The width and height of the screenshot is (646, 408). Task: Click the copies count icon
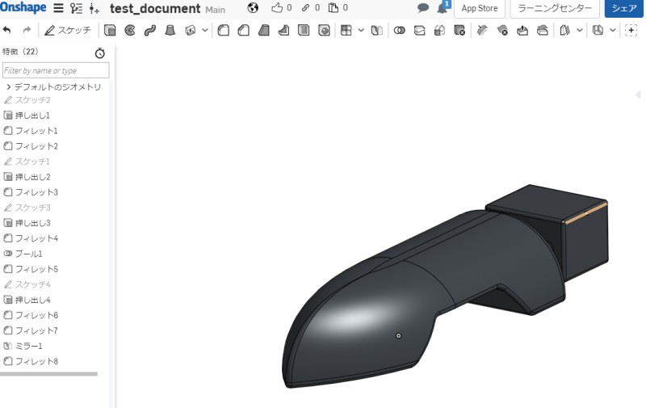coord(333,7)
